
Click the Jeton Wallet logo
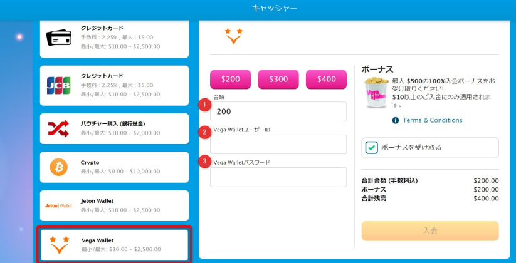coord(58,205)
